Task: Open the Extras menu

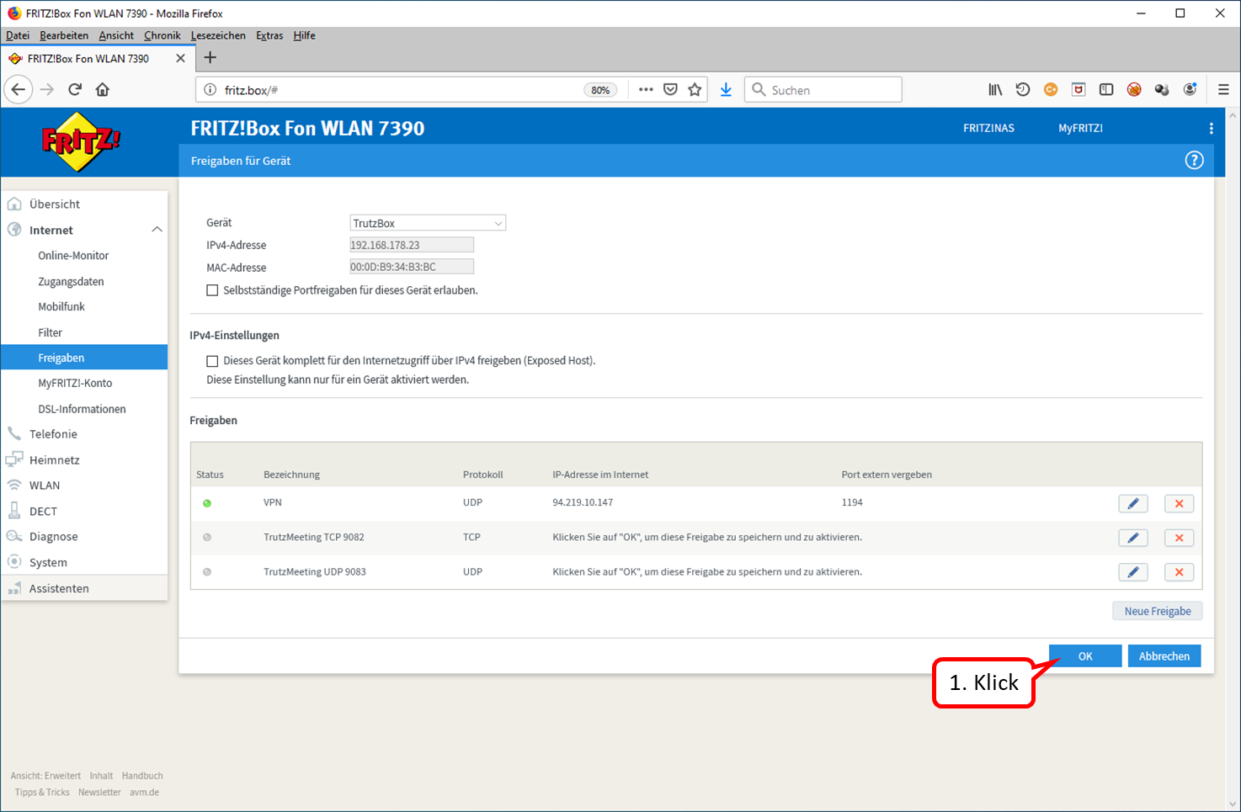Action: pos(269,35)
